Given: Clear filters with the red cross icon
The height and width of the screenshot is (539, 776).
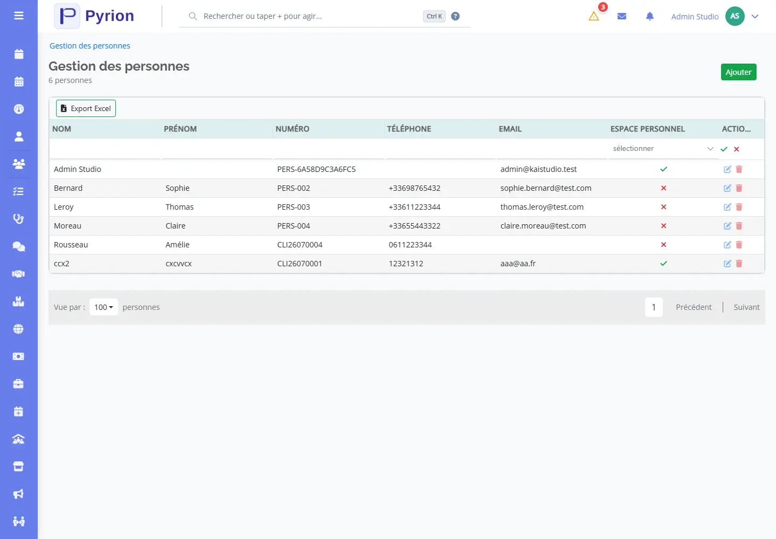Looking at the screenshot, I should [x=737, y=149].
